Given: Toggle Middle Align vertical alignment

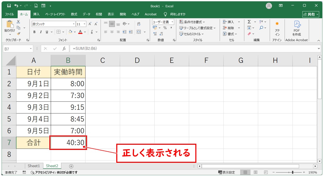Looking at the screenshot, I should coord(112,24).
